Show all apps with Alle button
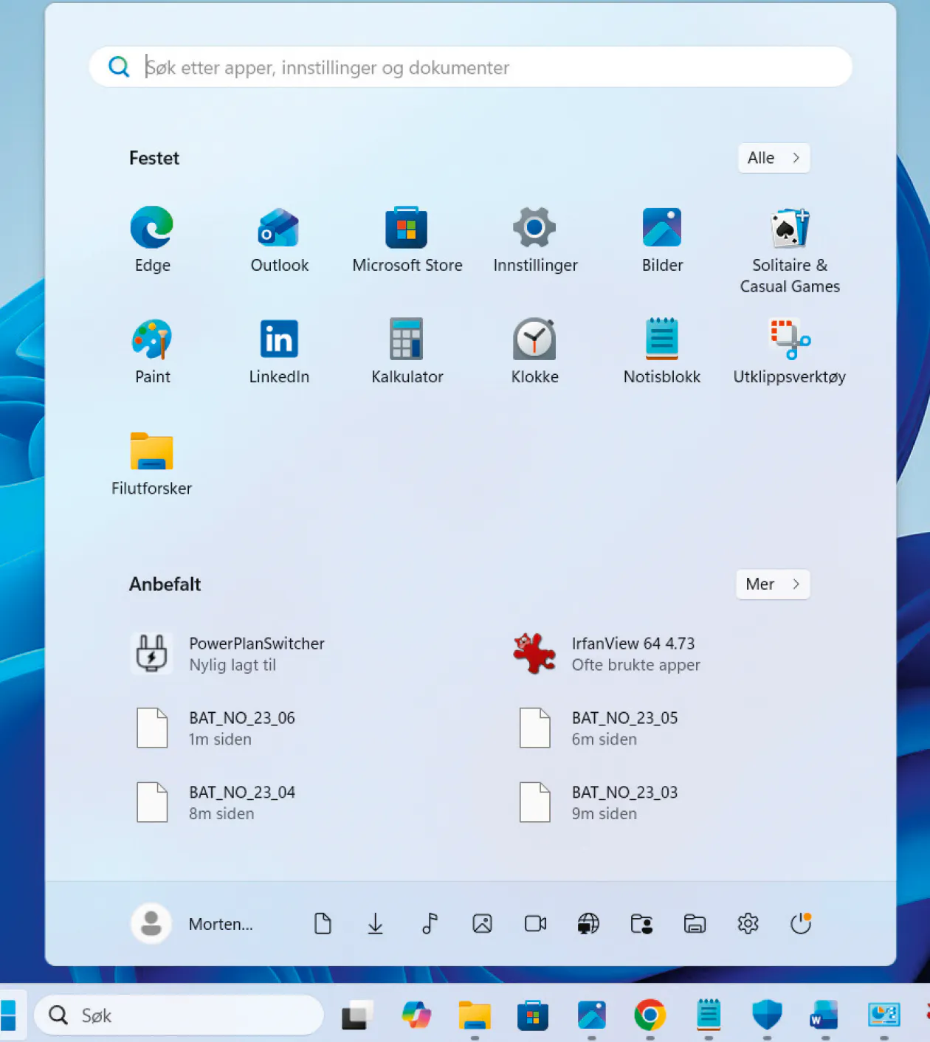Viewport: 930px width, 1042px height. [774, 158]
